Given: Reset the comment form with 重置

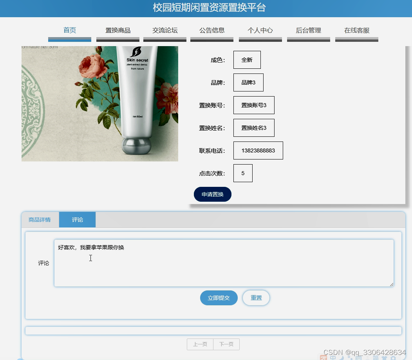Looking at the screenshot, I should click(256, 297).
